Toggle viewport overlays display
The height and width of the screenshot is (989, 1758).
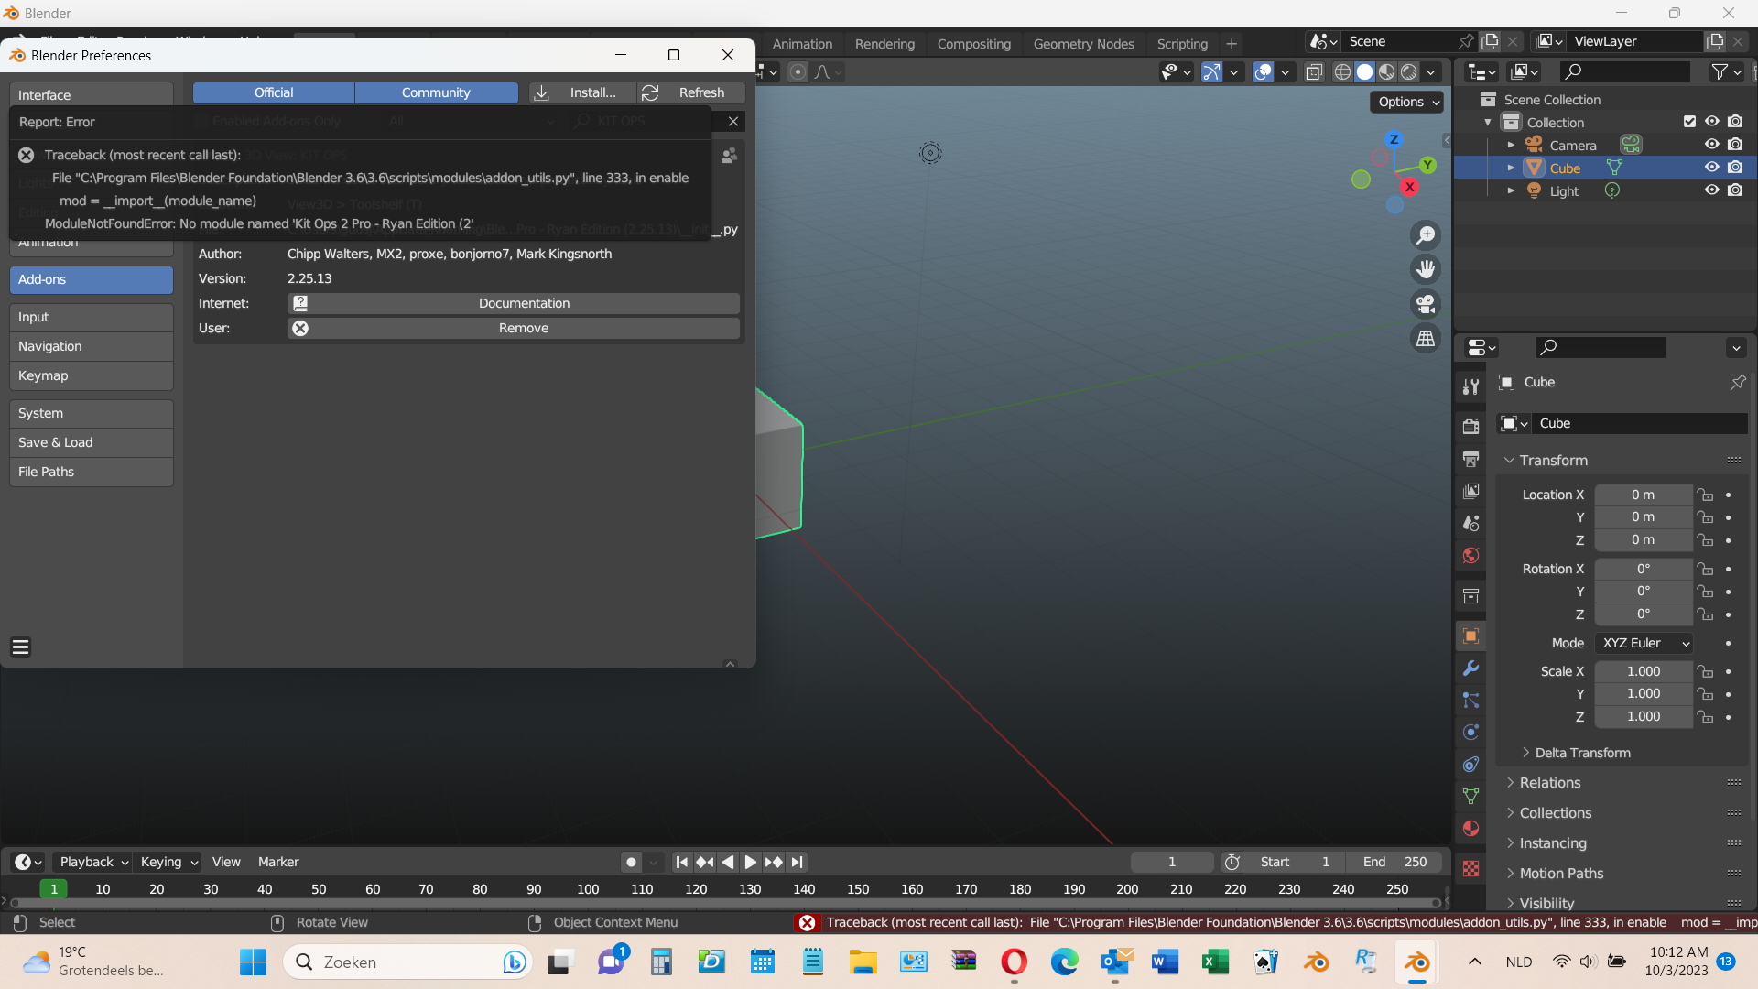[1263, 72]
